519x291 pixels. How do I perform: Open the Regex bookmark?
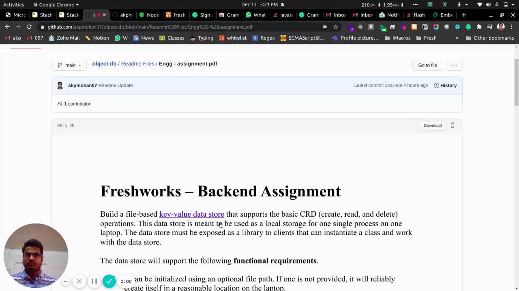click(264, 38)
